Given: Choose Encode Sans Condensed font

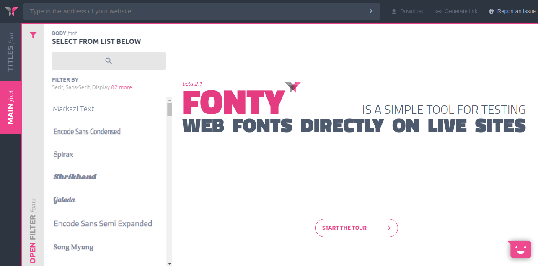Looking at the screenshot, I should point(87,132).
